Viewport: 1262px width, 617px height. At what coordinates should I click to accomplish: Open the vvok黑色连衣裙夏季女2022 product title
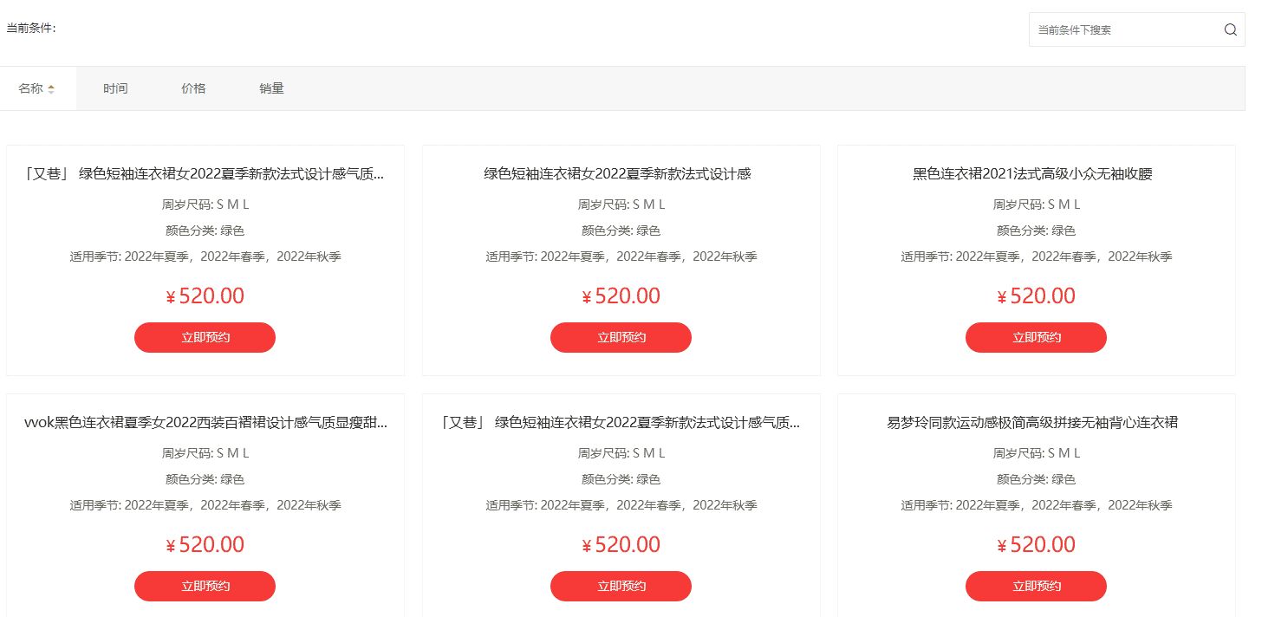pos(205,423)
